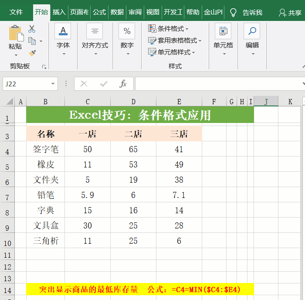Viewport: 305px width, 300px height.
Task: Open the Font (字体) group icon
Action: coord(63,31)
